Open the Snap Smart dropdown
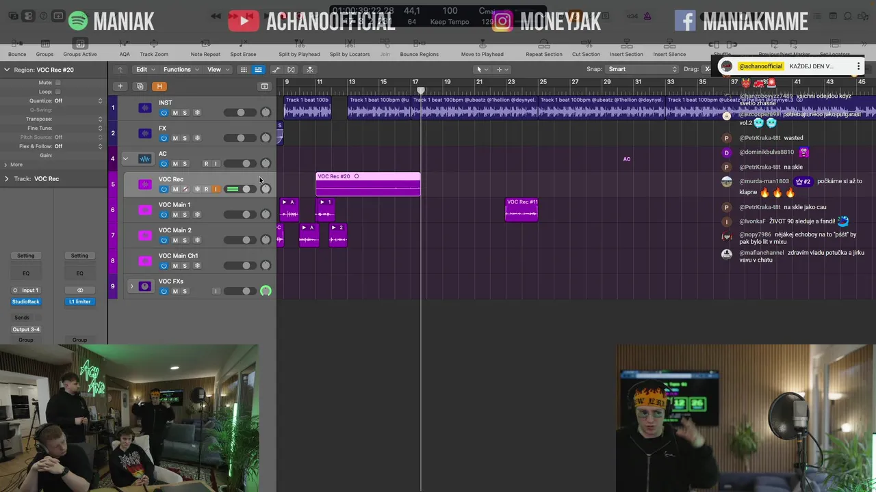Viewport: 876px width, 492px height. (642, 69)
